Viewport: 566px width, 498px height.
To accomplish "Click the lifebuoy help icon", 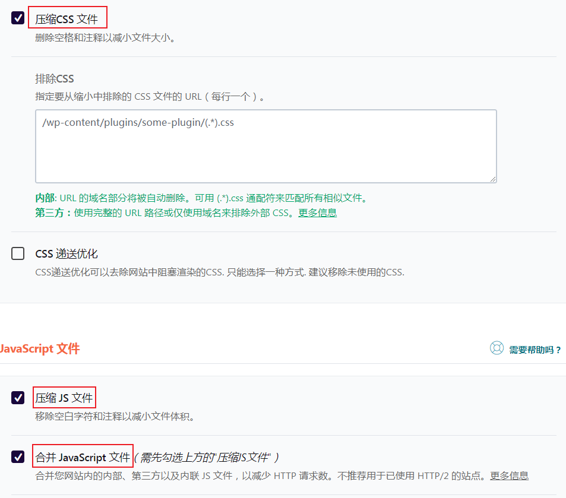I will [497, 348].
